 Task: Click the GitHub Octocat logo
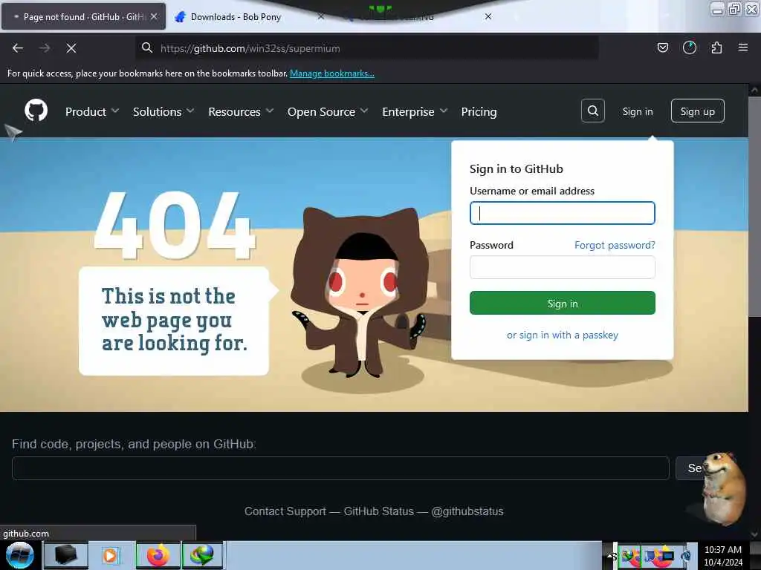coord(36,111)
